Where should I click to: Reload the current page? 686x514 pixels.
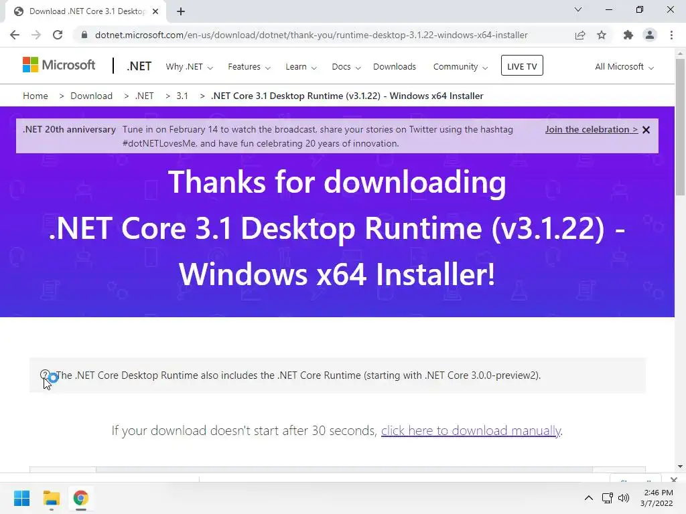(58, 35)
